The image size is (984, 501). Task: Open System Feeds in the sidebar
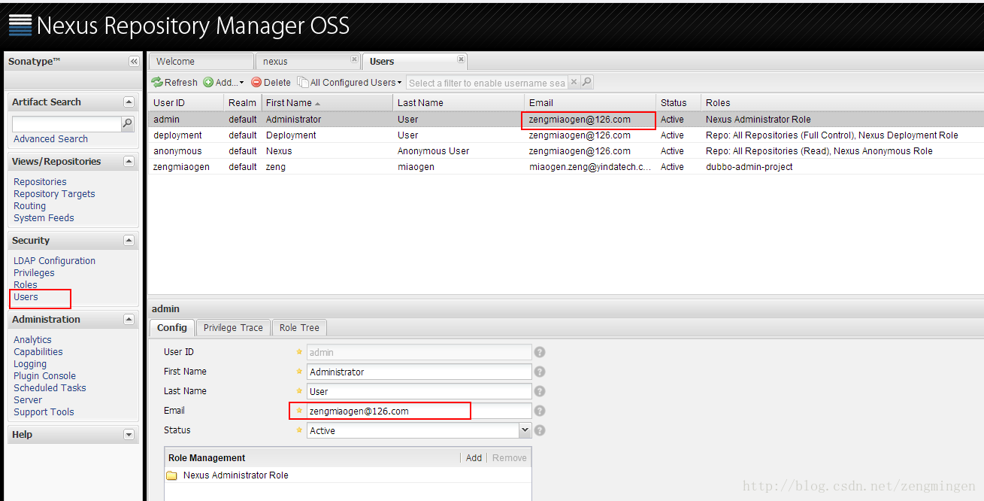[x=44, y=218]
